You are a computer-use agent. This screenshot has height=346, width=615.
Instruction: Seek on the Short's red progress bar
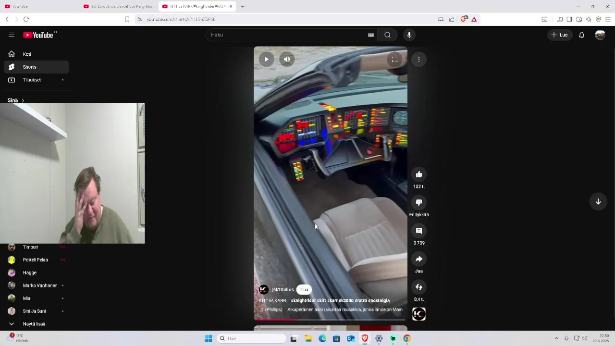pos(331,320)
